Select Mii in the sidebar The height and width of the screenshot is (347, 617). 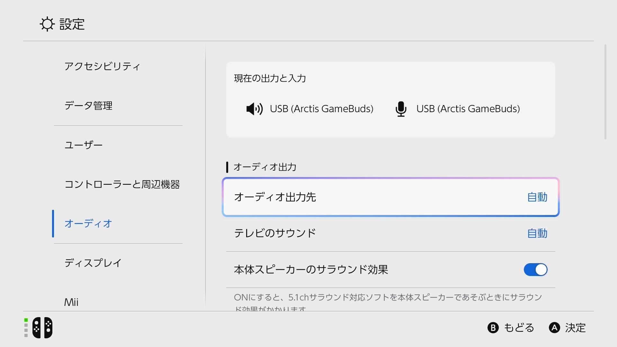coord(71,302)
